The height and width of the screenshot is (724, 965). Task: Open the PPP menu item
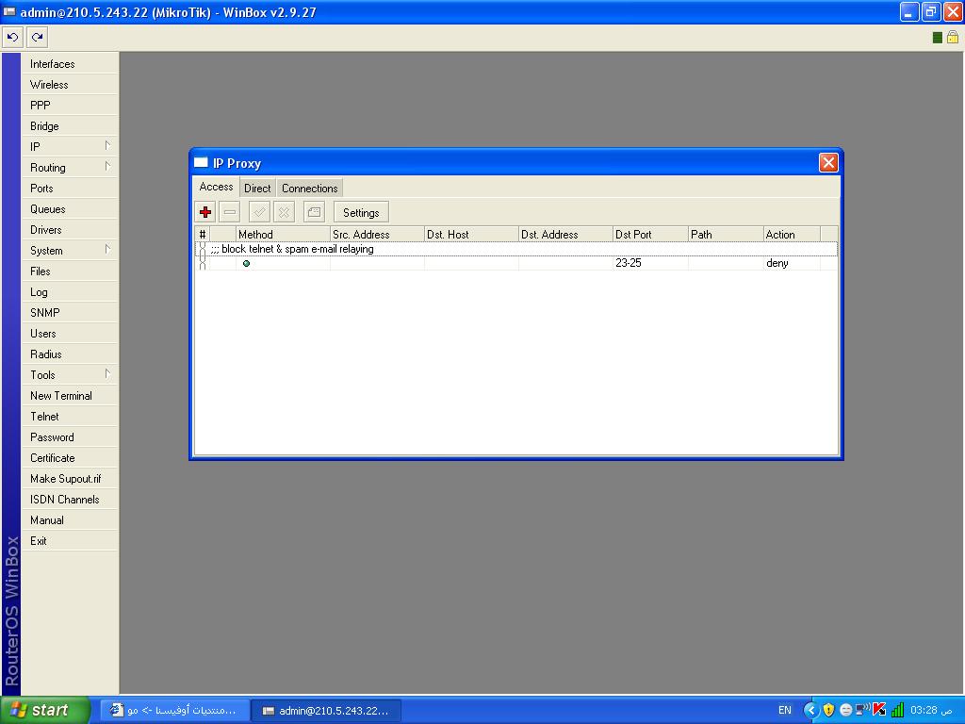click(x=70, y=106)
